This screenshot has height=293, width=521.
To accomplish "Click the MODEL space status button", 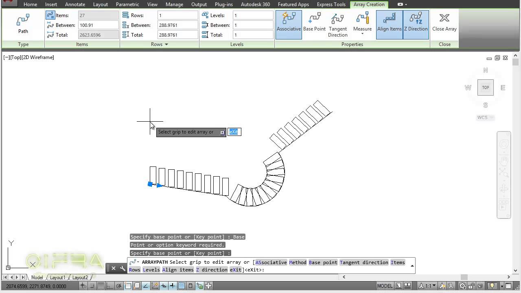I will click(385, 286).
